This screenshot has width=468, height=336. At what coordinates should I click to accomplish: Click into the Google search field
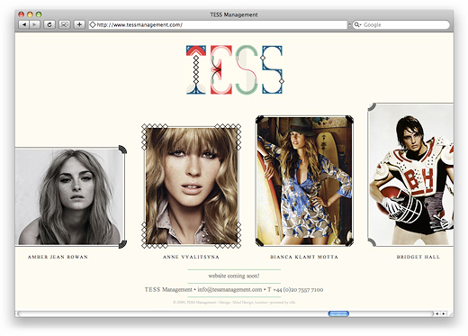tap(401, 24)
